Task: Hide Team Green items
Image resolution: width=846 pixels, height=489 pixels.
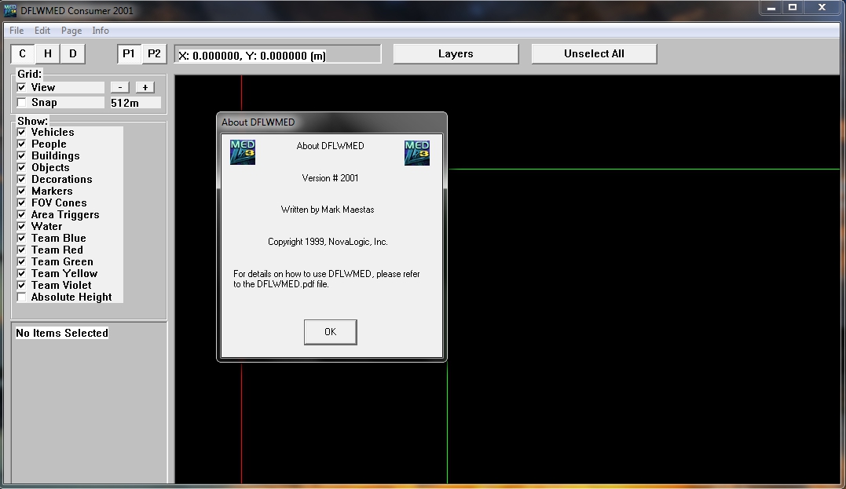Action: coord(21,261)
